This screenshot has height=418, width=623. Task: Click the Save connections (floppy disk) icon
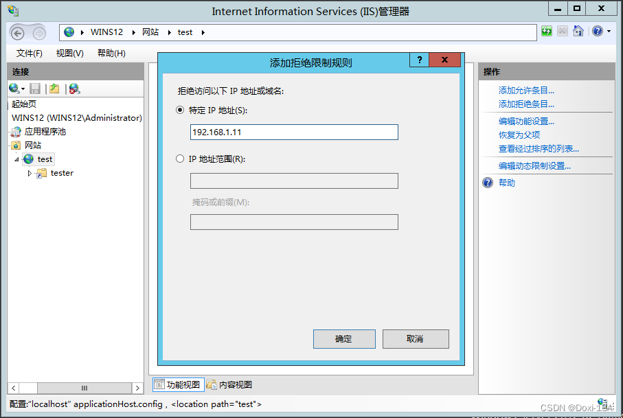click(35, 89)
